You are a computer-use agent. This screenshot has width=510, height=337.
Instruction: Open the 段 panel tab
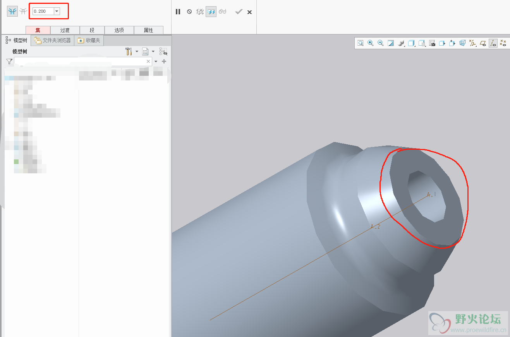click(92, 30)
